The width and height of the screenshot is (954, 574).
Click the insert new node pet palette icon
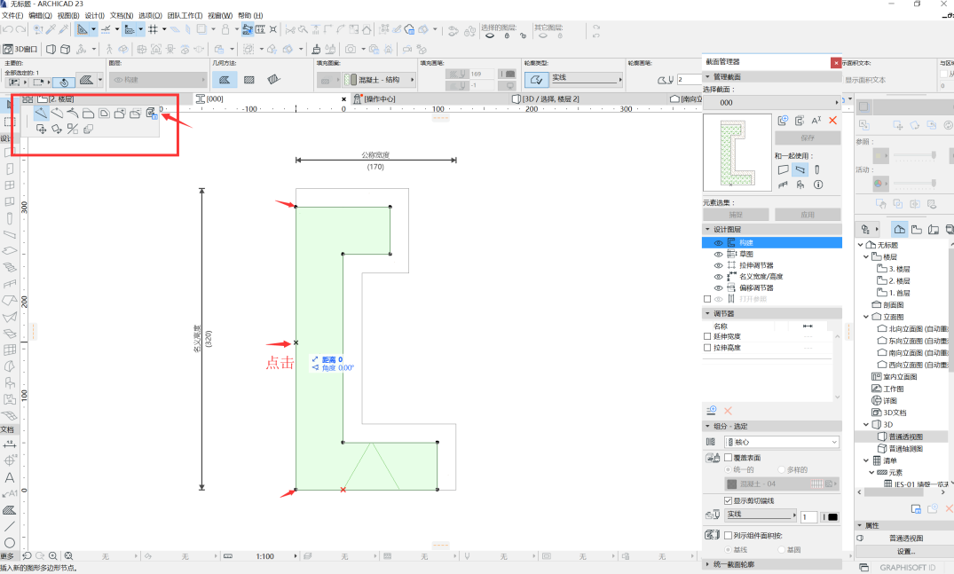tap(41, 113)
